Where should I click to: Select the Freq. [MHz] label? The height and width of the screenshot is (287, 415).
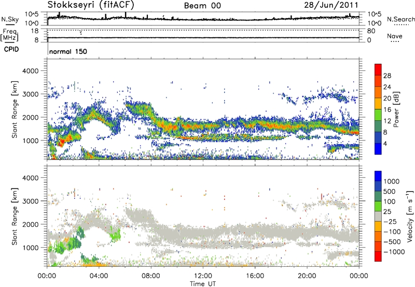(x=10, y=35)
